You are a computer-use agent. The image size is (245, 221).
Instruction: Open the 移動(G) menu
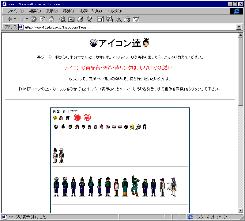(x=69, y=11)
